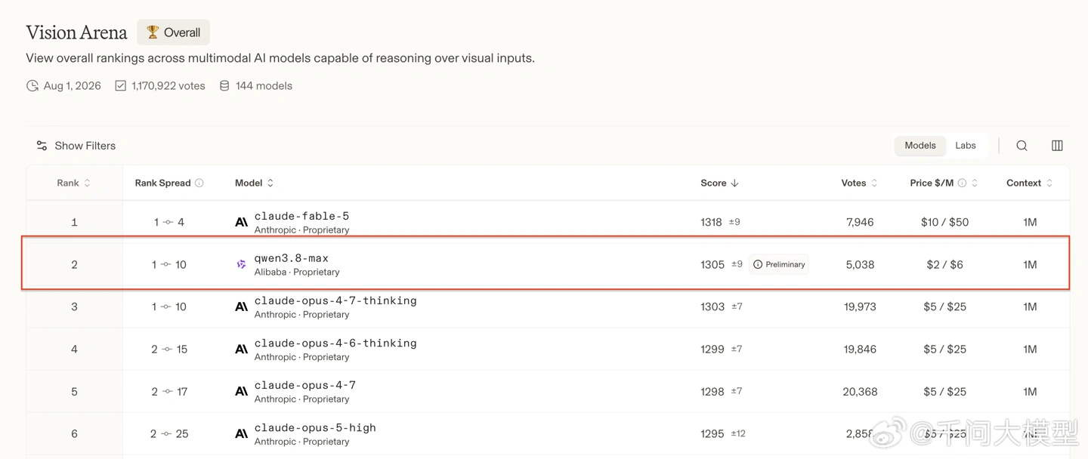Screen dimensions: 1088x459
Task: Click the Preliminary info badge on qwen3.8-max
Action: pos(779,264)
